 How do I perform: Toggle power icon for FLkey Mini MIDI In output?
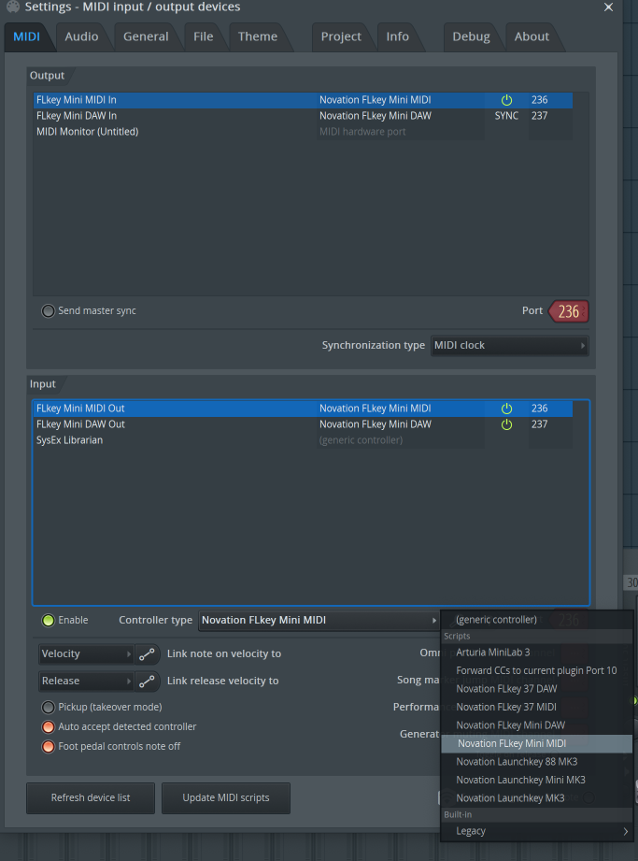click(x=506, y=100)
